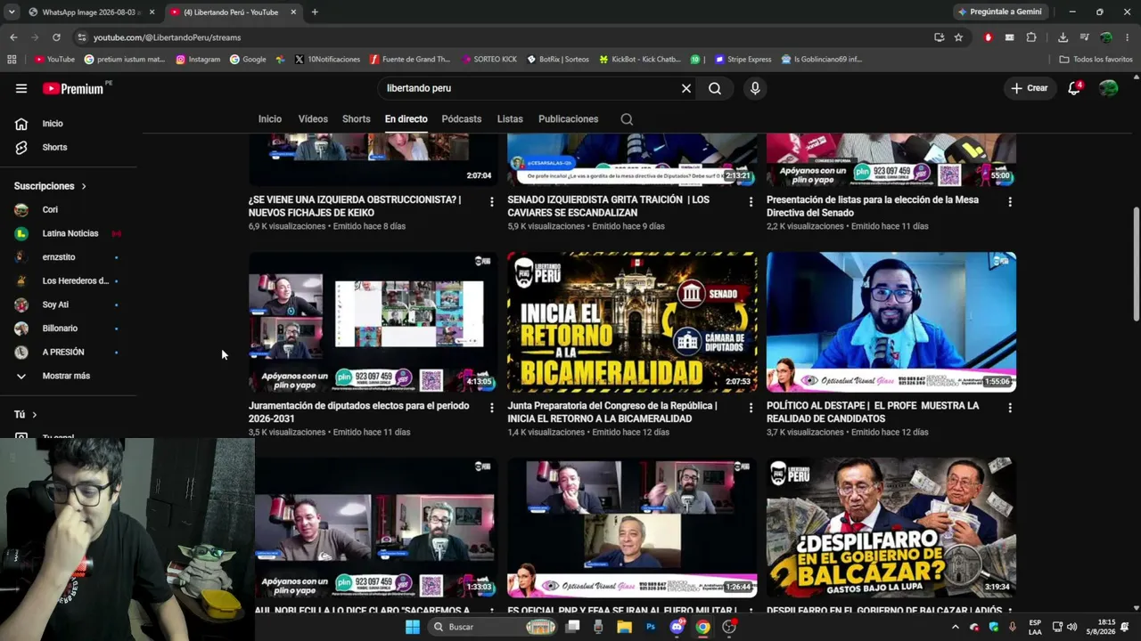
Task: Click the page vertical scrollbar
Action: click(1136, 264)
